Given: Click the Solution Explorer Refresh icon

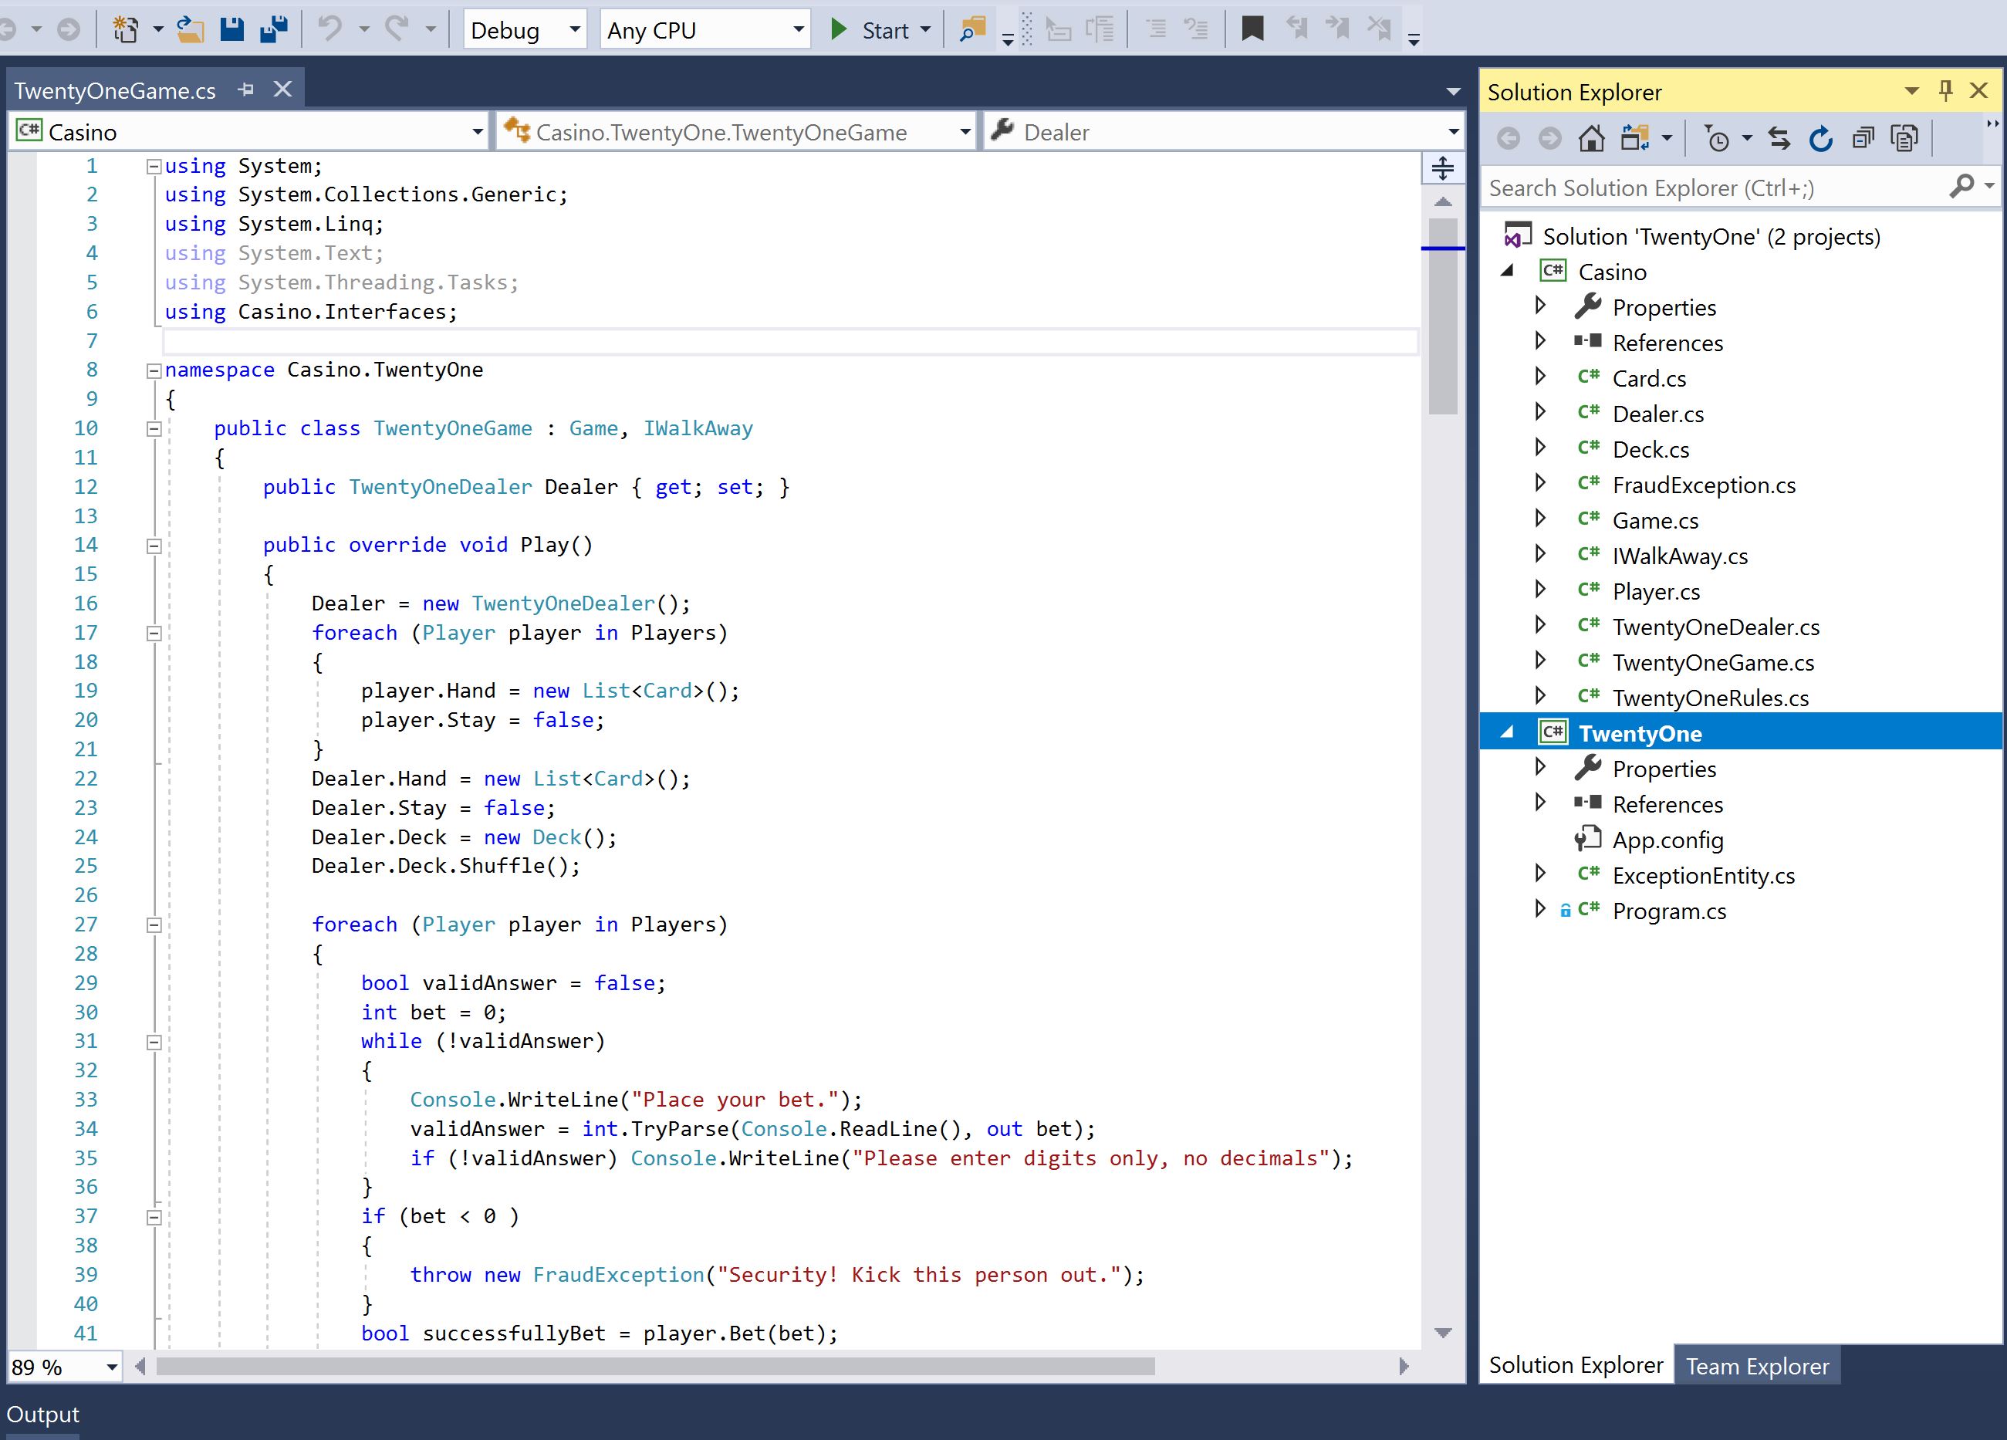Looking at the screenshot, I should pos(1820,139).
